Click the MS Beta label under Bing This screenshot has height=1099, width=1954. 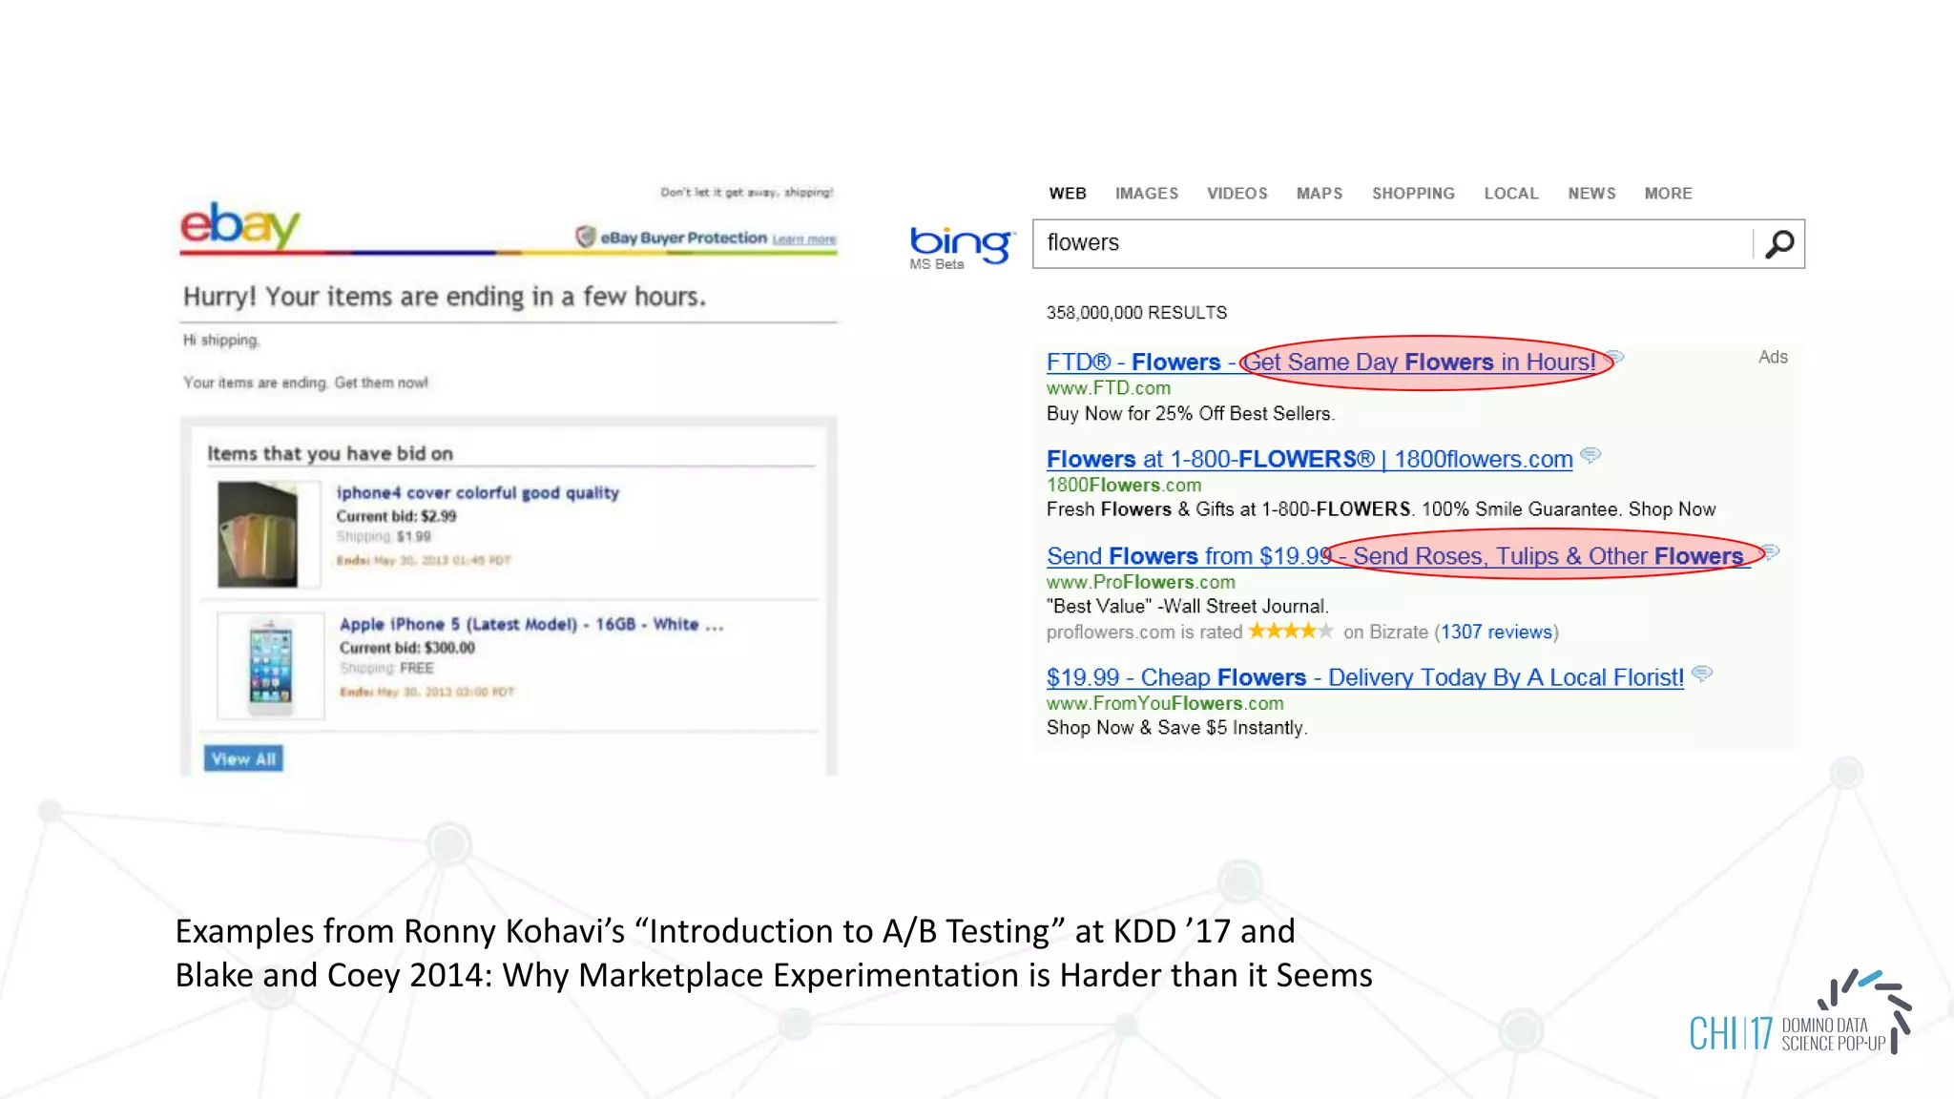936,264
